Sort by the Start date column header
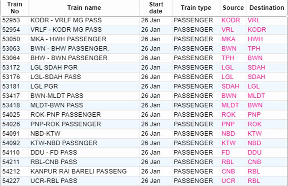This screenshot has width=288, height=186. pos(156,8)
